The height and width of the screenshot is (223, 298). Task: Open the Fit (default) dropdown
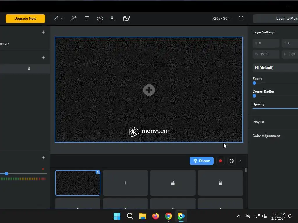coord(275,67)
